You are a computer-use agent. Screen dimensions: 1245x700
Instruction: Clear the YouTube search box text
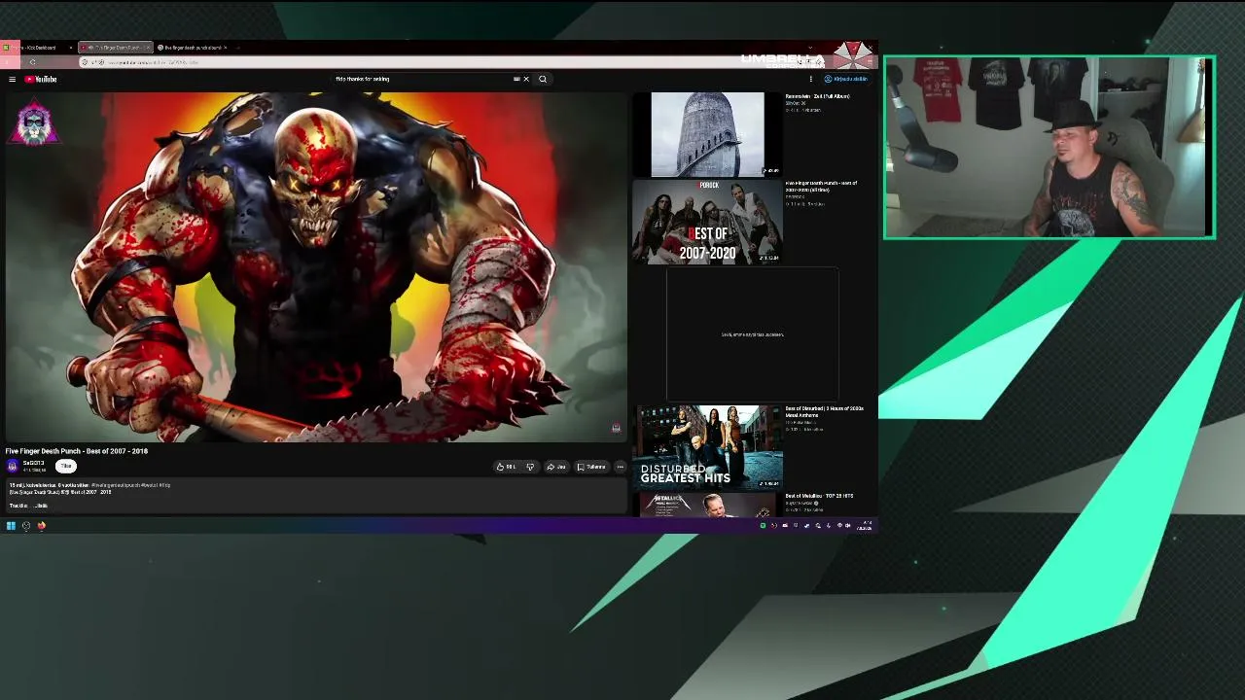(x=526, y=80)
